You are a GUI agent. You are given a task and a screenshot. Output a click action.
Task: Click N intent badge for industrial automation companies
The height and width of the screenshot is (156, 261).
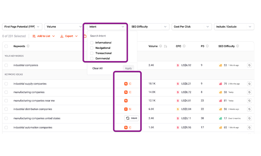pyautogui.click(x=126, y=128)
